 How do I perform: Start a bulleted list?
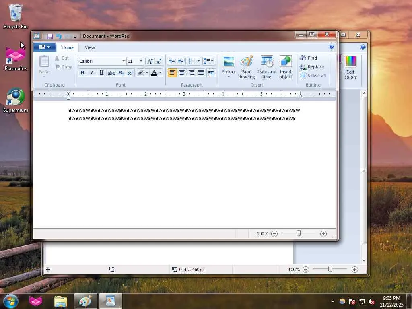[192, 61]
